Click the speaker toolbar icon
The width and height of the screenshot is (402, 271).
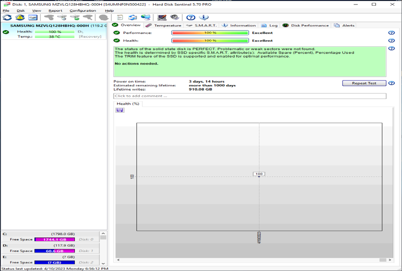point(174,18)
